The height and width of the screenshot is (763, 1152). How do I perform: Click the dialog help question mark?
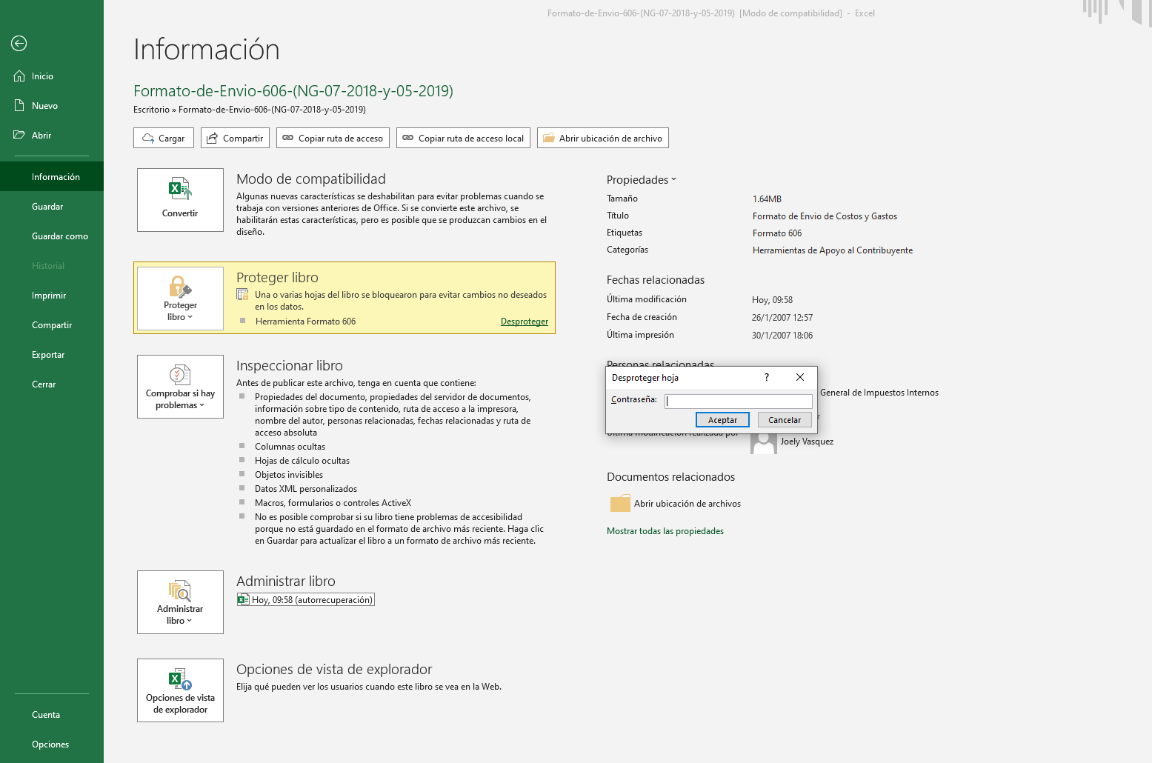point(767,377)
